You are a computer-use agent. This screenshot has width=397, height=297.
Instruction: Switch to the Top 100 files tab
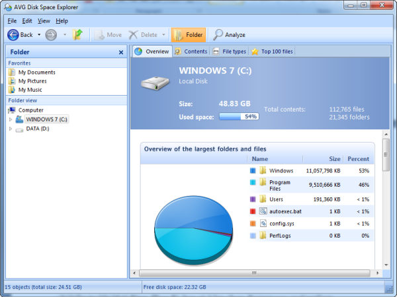pos(272,51)
